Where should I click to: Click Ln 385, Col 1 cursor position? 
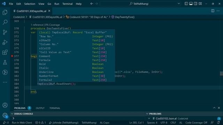click(x=136, y=123)
